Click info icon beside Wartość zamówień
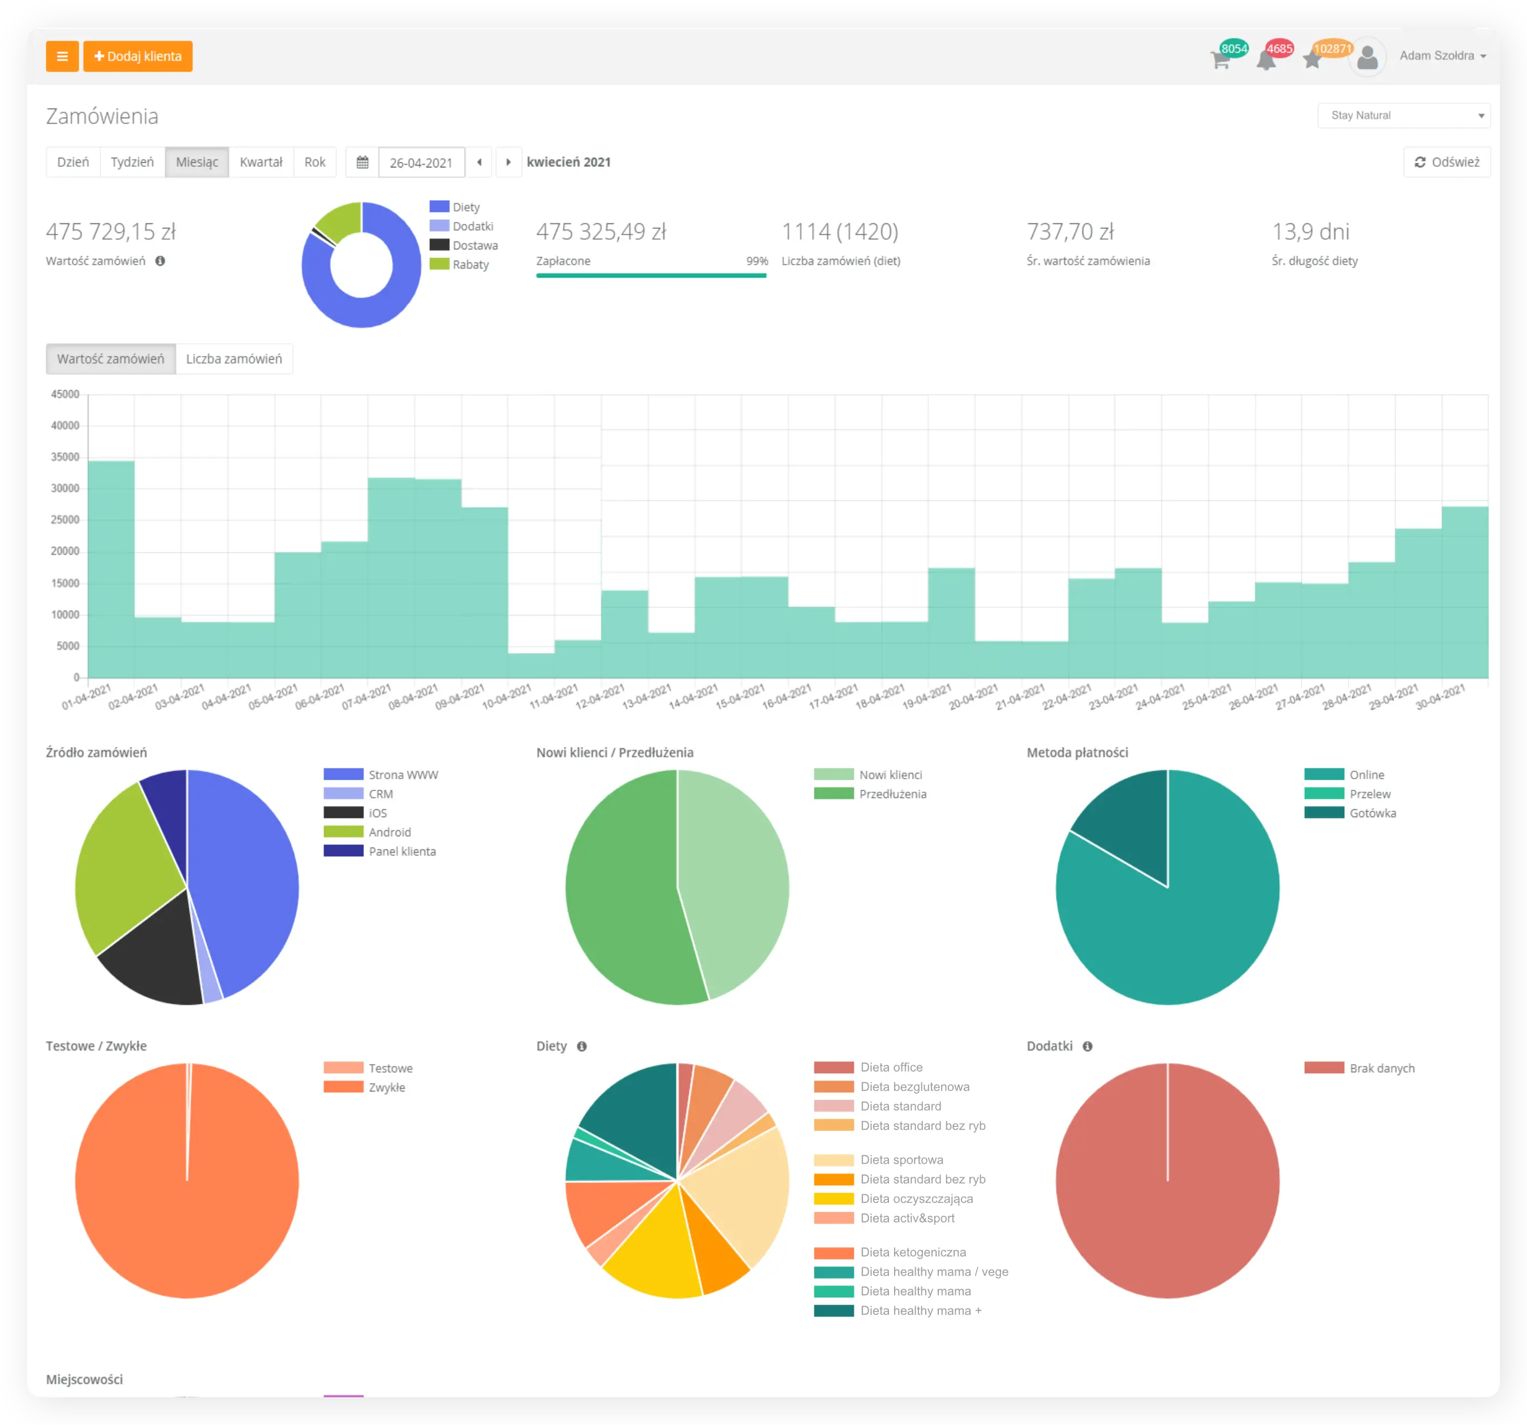The height and width of the screenshot is (1425, 1527). (x=159, y=261)
